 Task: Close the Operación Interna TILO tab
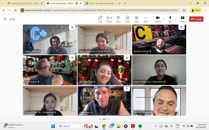(42, 3)
